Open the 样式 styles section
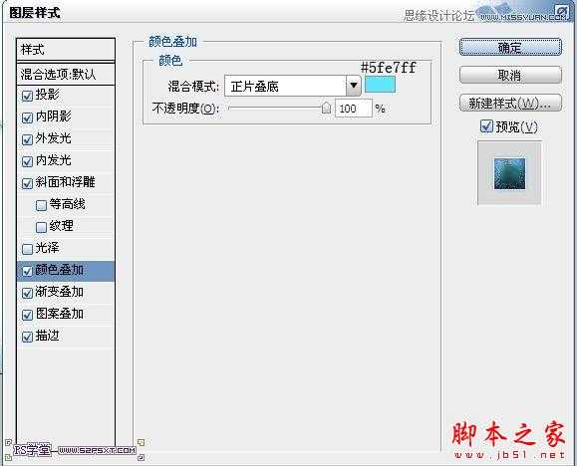The image size is (577, 466). [66, 49]
